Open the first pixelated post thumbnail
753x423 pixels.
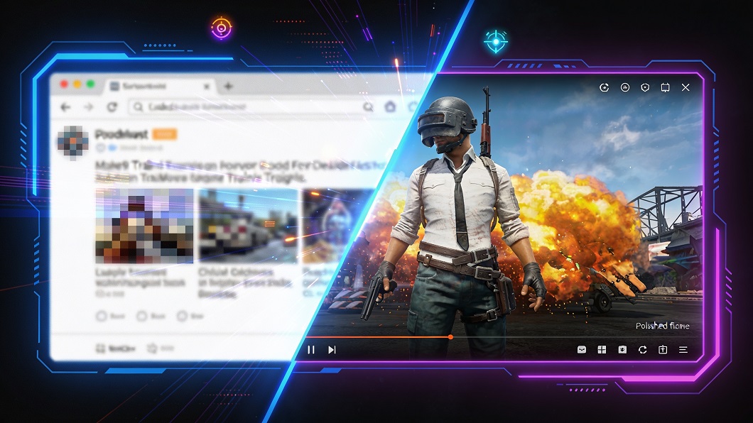click(144, 226)
